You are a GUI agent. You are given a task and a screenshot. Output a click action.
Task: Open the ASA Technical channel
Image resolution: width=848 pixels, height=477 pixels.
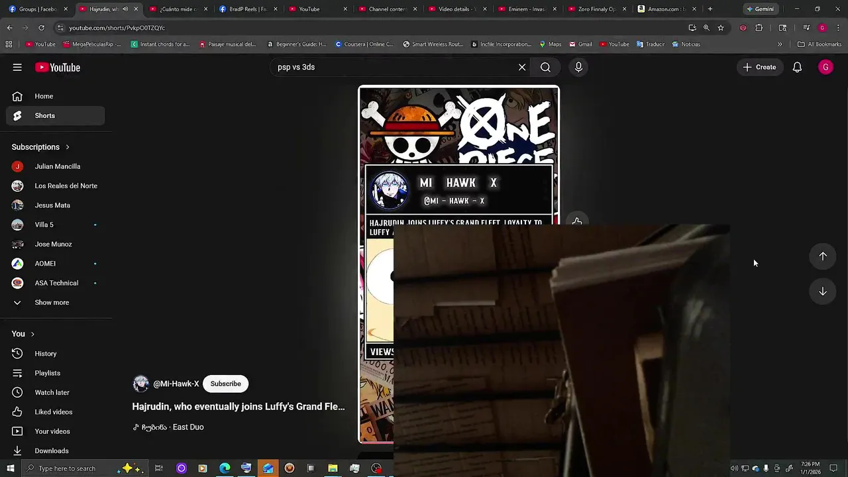click(56, 283)
